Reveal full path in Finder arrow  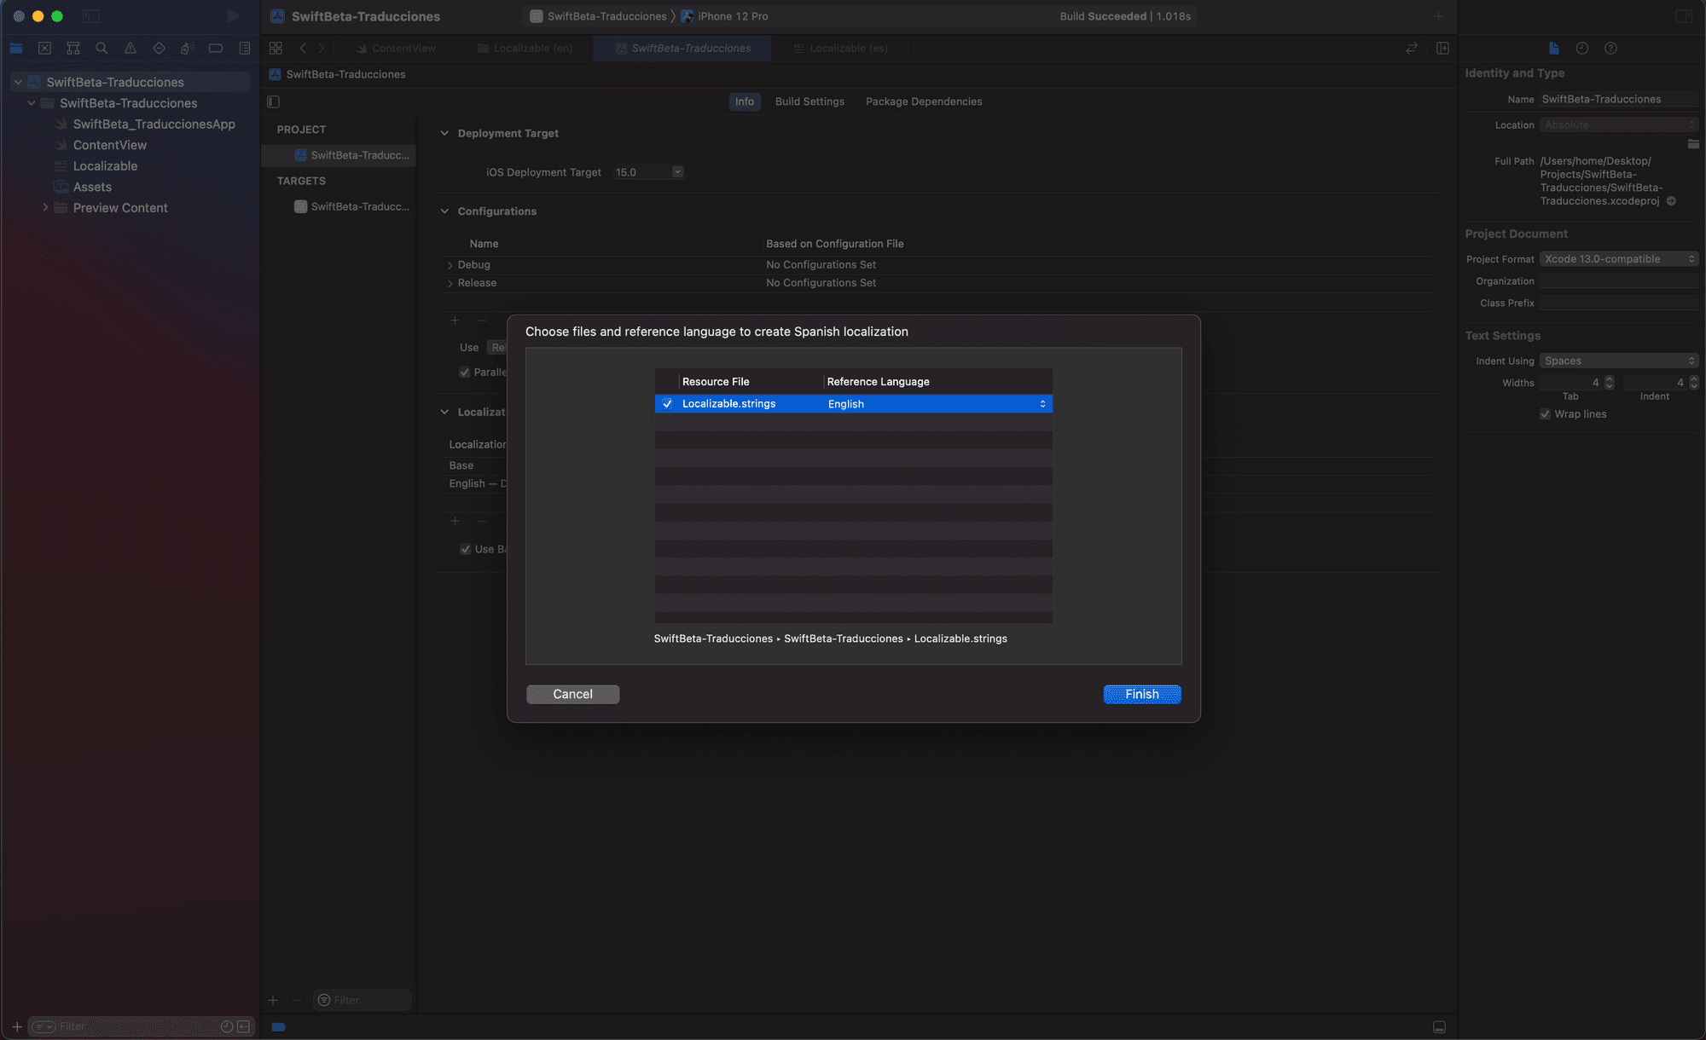point(1671,201)
